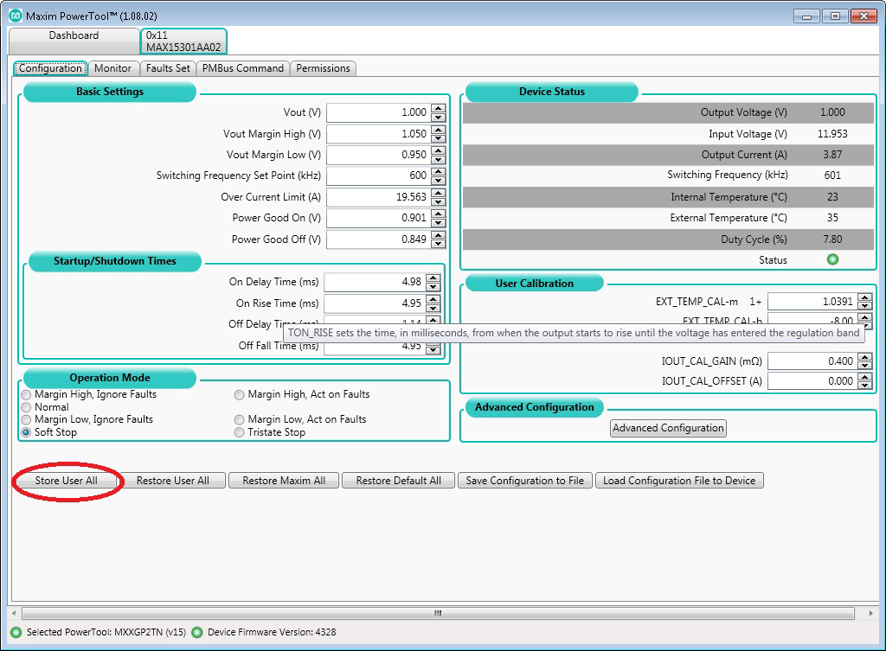886x651 pixels.
Task: Click Store User All button
Action: tap(66, 481)
